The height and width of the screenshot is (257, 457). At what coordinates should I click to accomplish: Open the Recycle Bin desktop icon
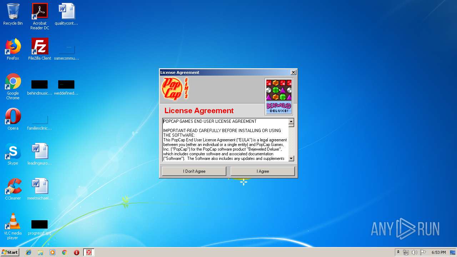13,14
